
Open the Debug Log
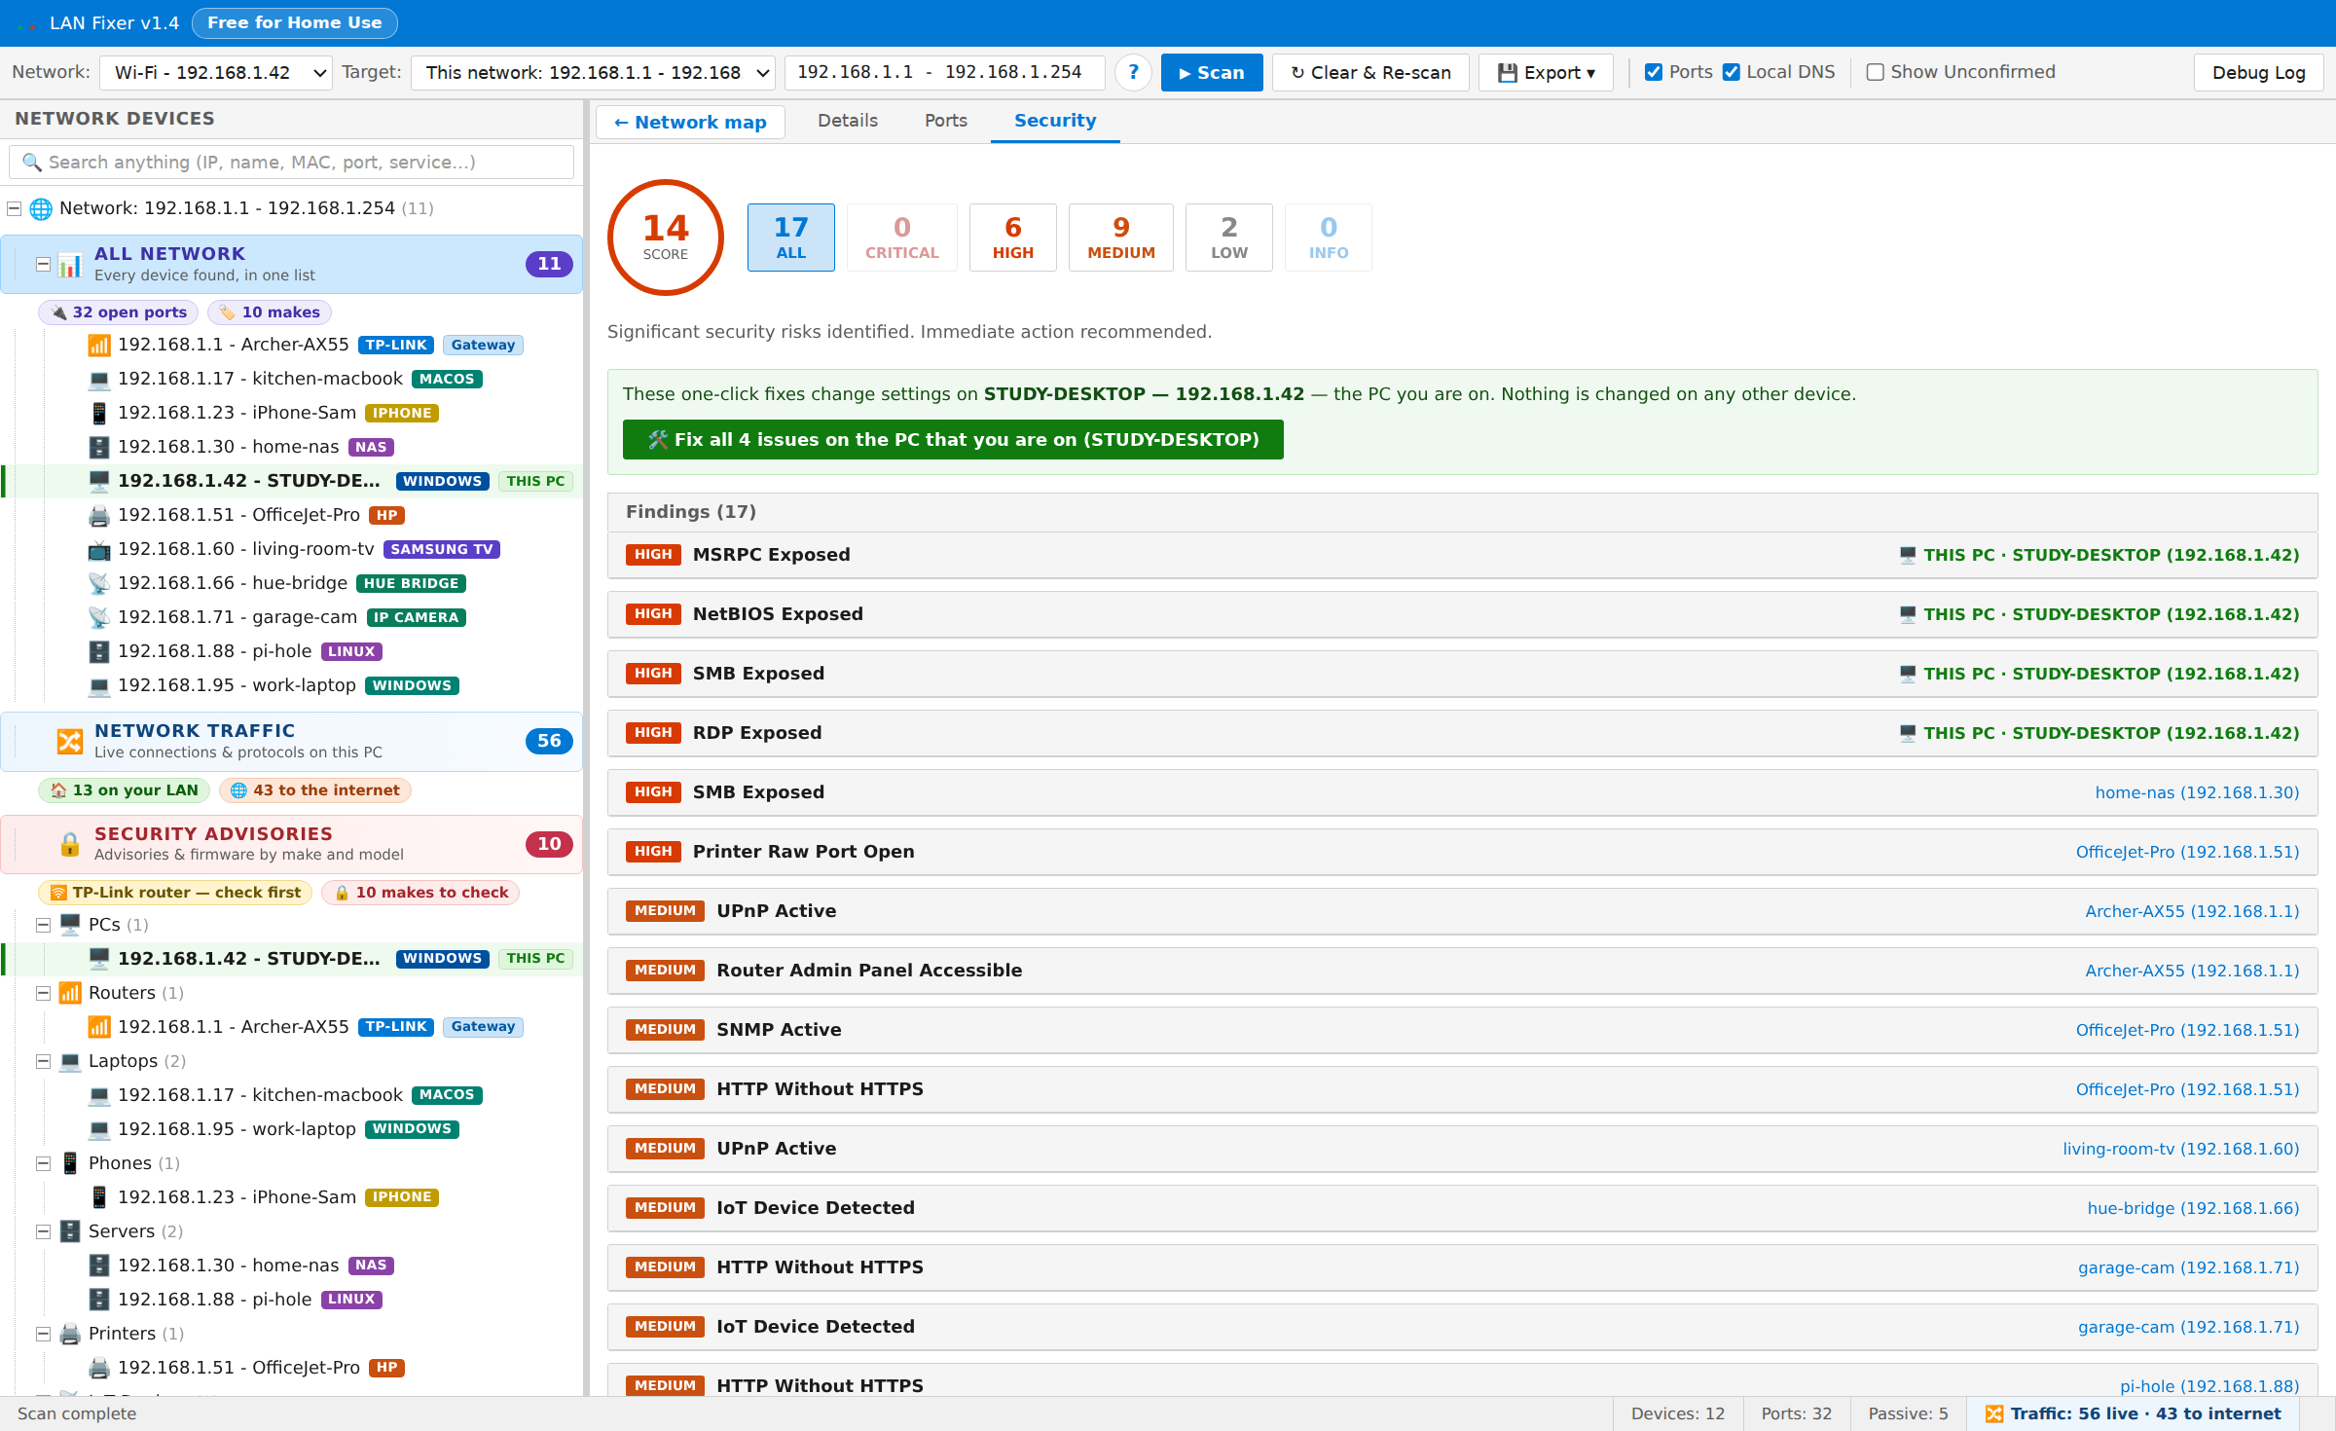pyautogui.click(x=2258, y=72)
